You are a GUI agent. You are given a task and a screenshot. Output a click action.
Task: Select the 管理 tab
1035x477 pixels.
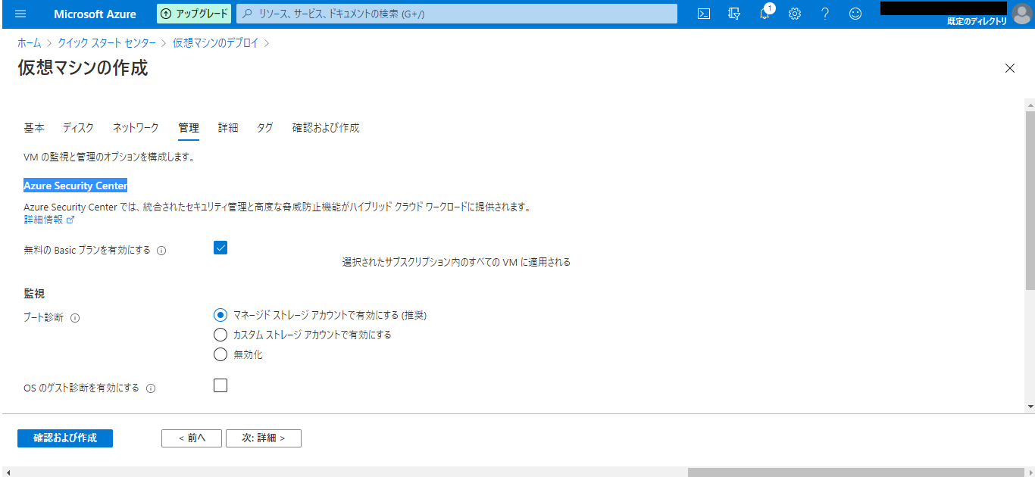point(189,128)
